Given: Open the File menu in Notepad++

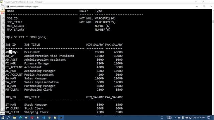Looking at the screenshot, I should (2, 5).
